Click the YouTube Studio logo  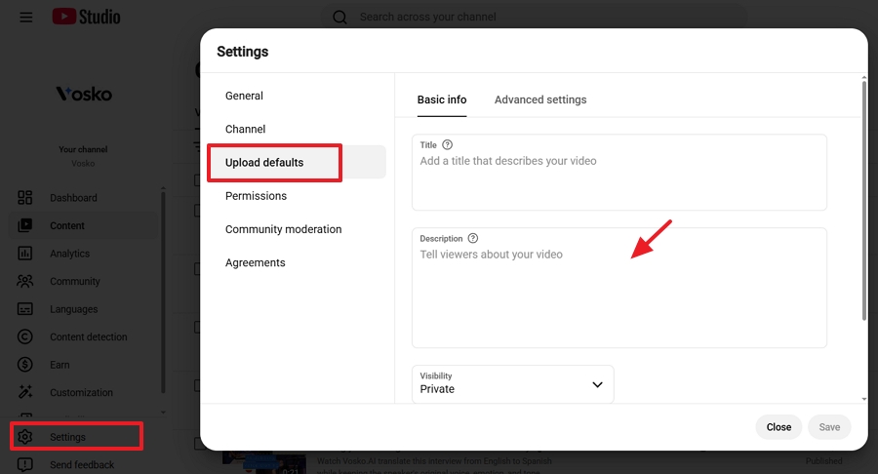[86, 17]
